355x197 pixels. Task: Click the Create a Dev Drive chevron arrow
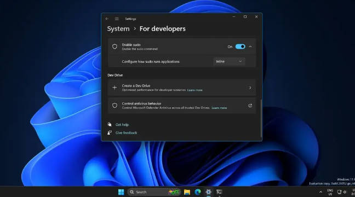[250, 88]
